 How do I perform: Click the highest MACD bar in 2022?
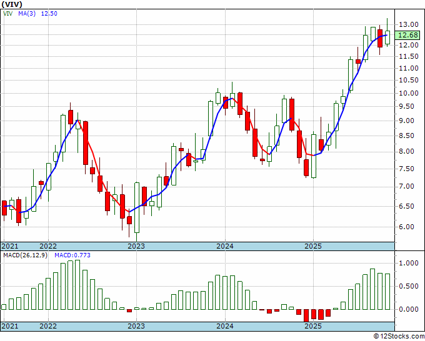77,285
